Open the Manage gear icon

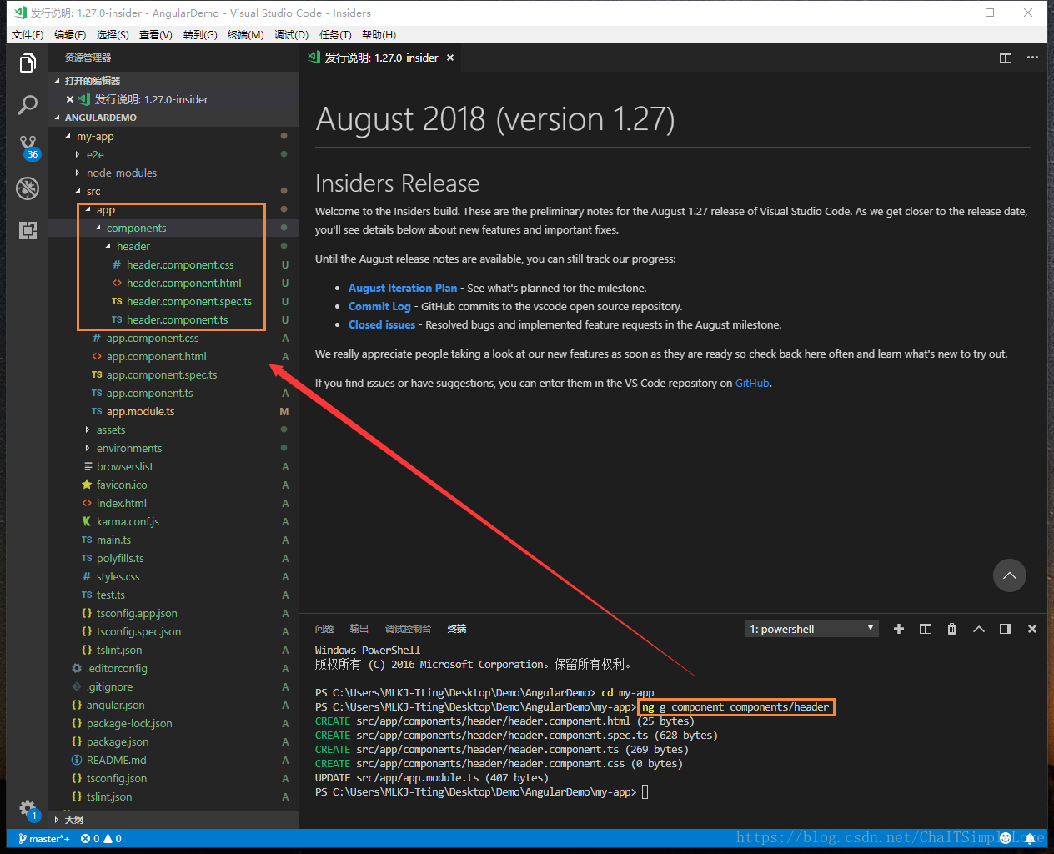click(x=28, y=808)
